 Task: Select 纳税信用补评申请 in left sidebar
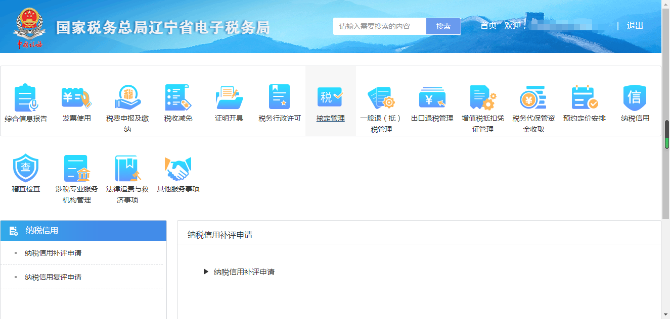[x=53, y=253]
